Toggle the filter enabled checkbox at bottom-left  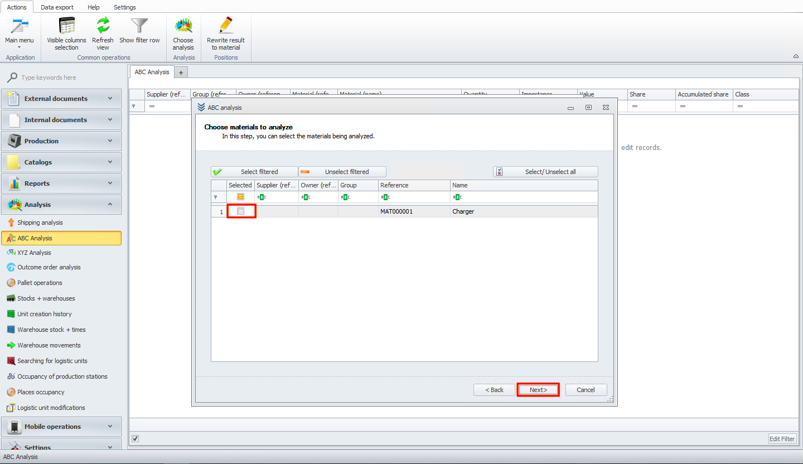coord(135,438)
